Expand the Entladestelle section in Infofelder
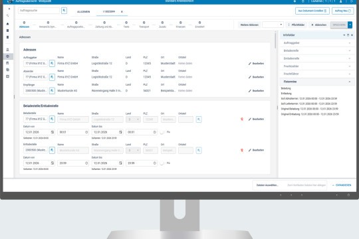Viewport: 359px width, 239px height. pyautogui.click(x=317, y=58)
